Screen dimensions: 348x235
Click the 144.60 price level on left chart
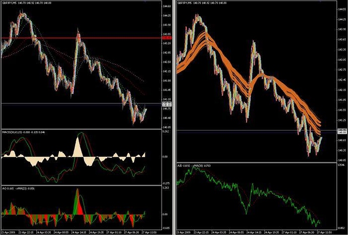click(x=167, y=7)
